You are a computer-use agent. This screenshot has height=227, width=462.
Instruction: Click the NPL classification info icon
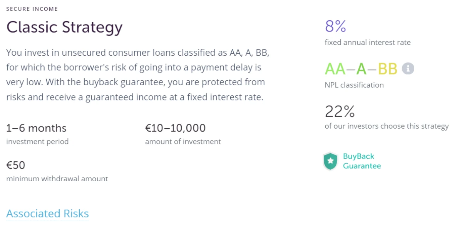point(408,69)
